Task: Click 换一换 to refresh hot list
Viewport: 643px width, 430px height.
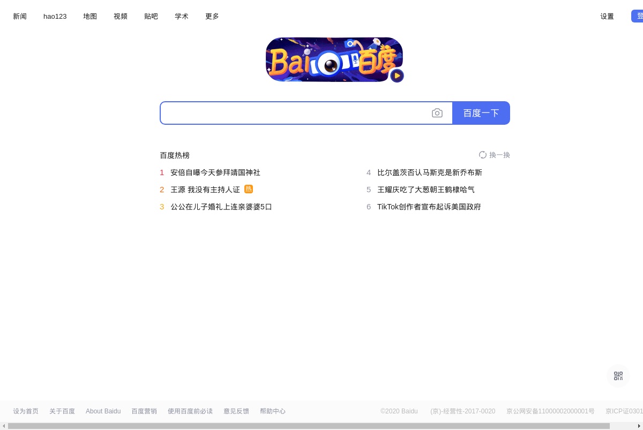Action: click(x=499, y=155)
